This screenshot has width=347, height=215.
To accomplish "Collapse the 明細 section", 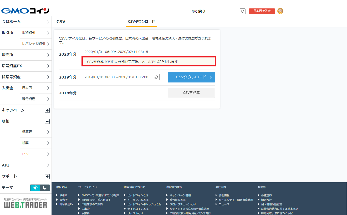I will [47, 121].
